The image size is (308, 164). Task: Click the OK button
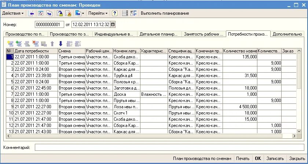tap(258, 158)
